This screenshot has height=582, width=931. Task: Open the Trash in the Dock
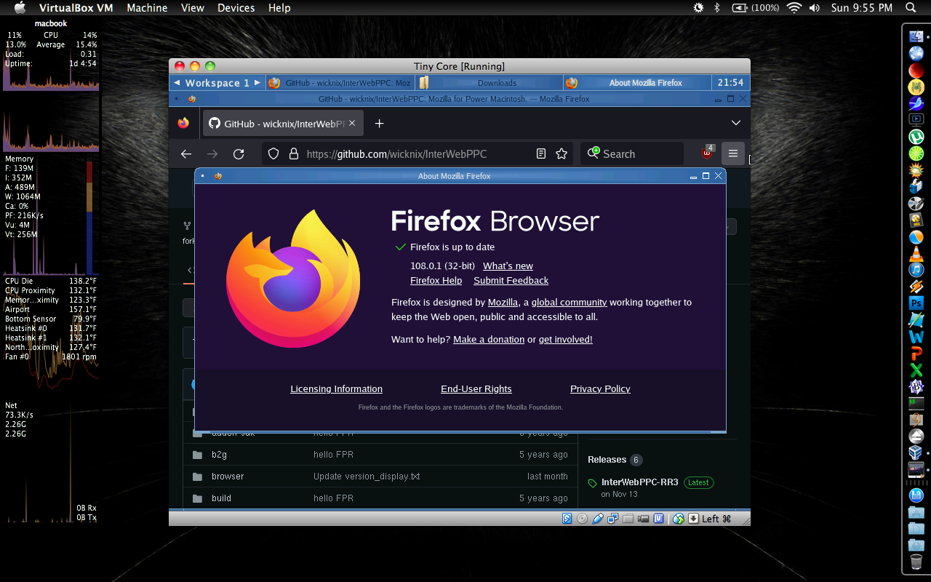[916, 562]
